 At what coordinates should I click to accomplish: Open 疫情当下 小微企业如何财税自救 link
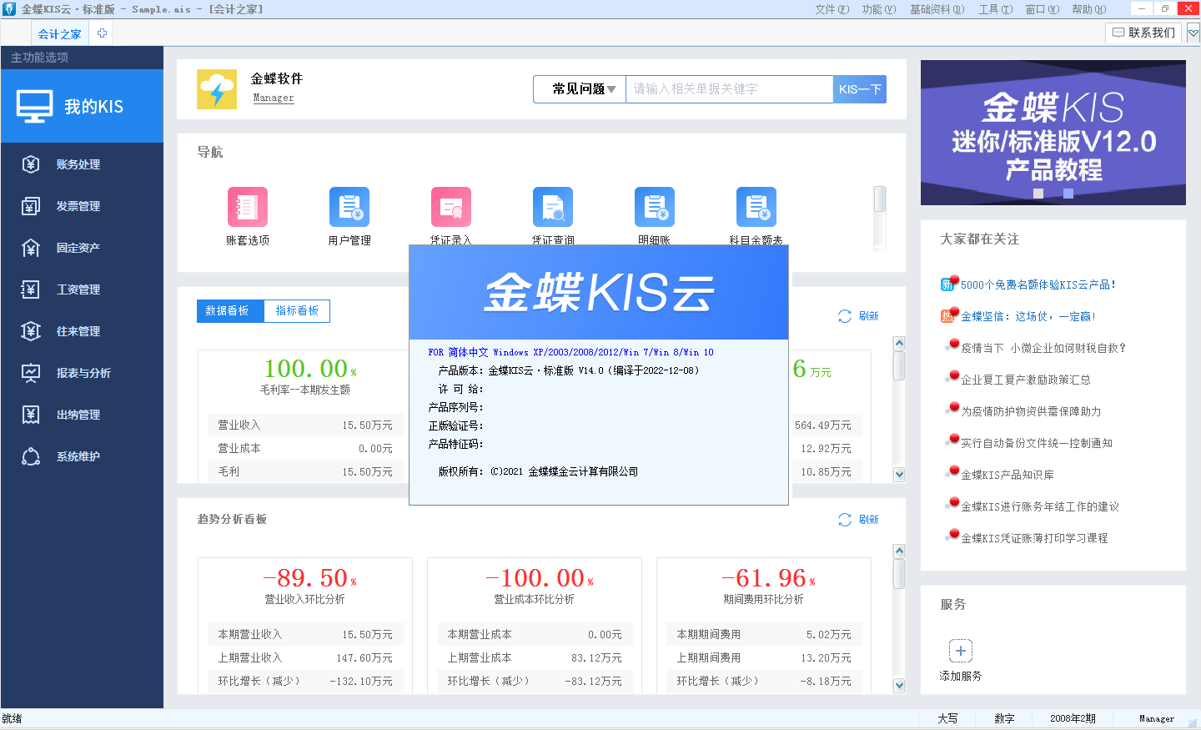[1043, 348]
